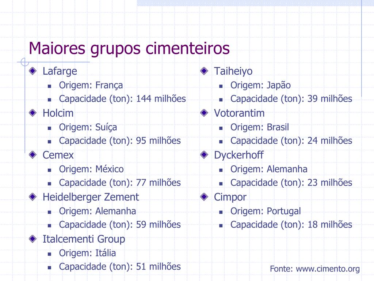Click the 'Taiheiyo' heading
The width and height of the screenshot is (374, 281).
pyautogui.click(x=233, y=71)
